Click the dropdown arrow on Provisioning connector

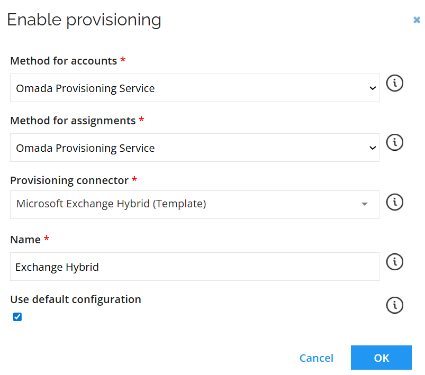(x=365, y=205)
